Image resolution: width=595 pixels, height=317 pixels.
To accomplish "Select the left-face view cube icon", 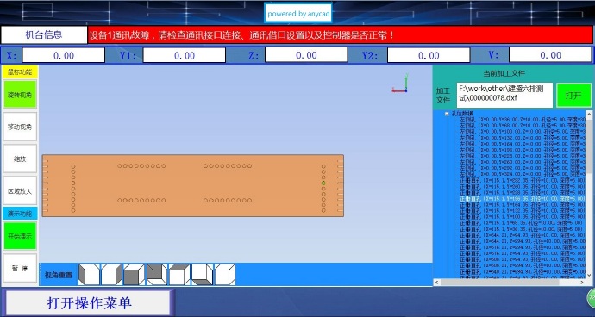I will click(89, 275).
